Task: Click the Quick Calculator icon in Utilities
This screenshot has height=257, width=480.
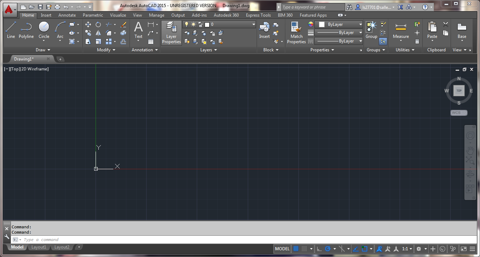Action: [417, 41]
